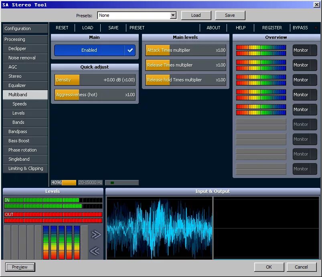Click the Cancel button

pos(302,267)
